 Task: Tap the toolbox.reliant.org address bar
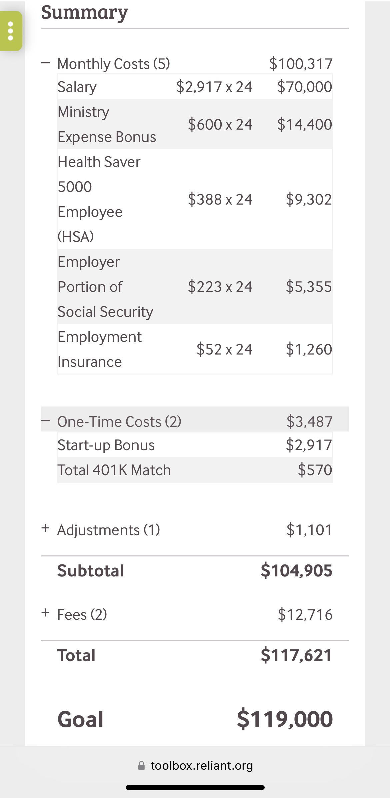202,766
